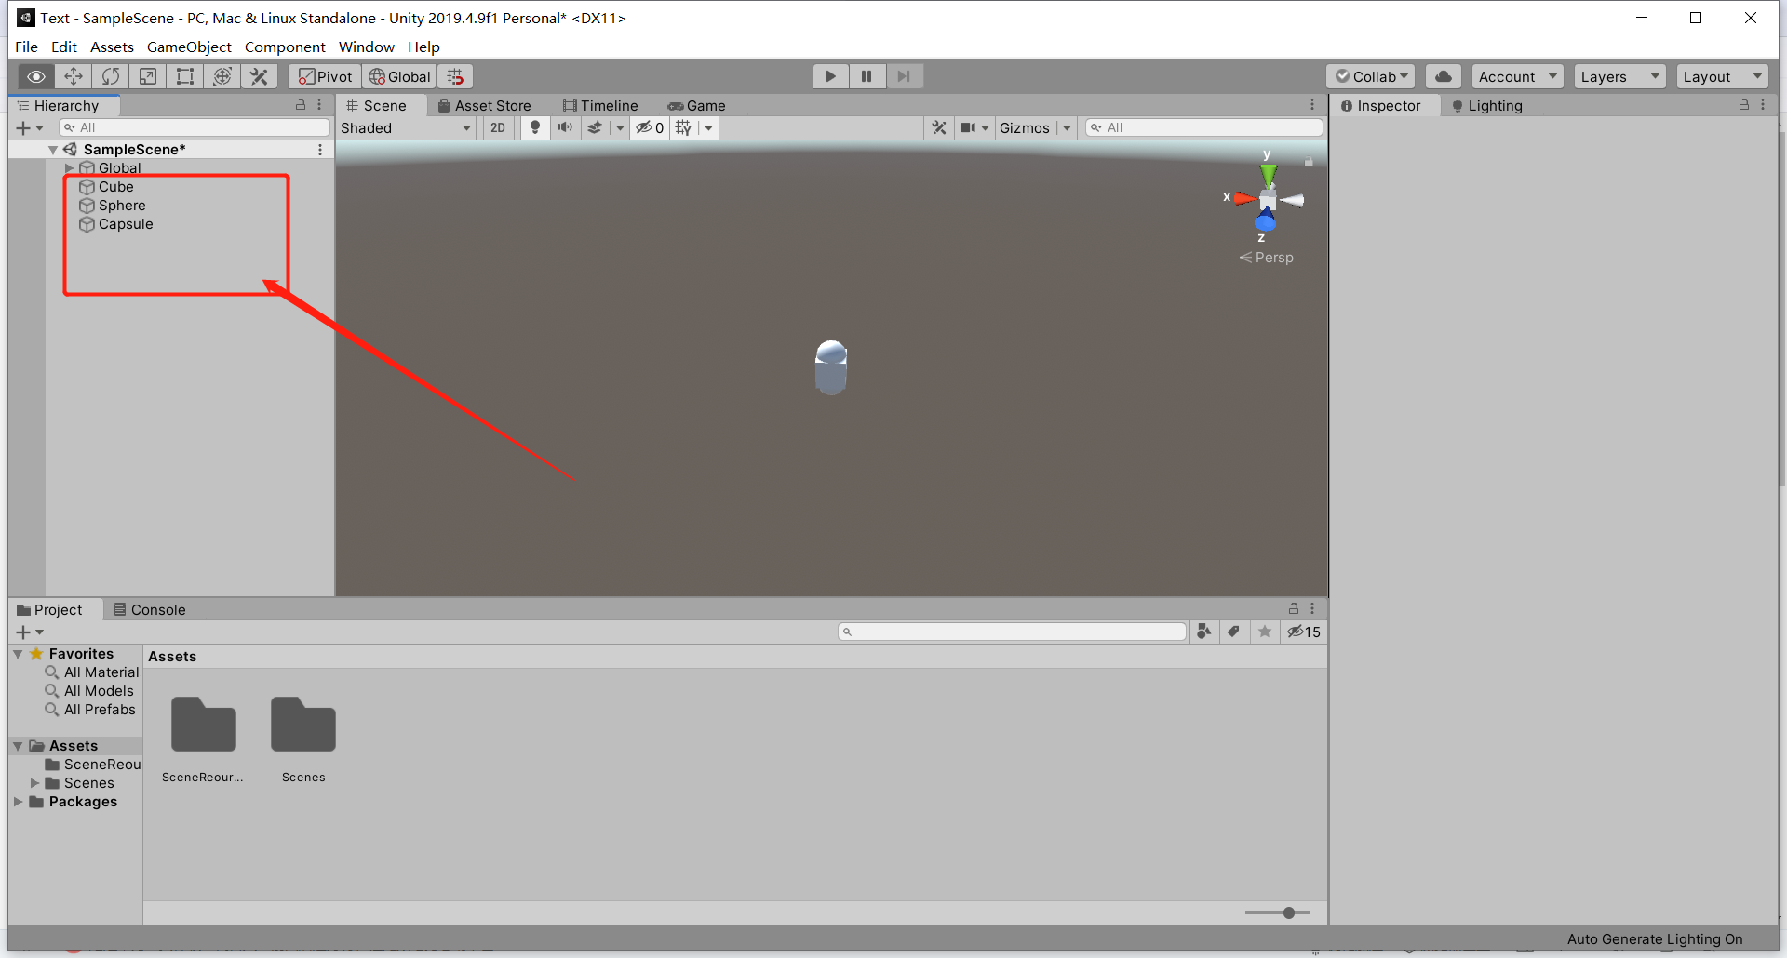Select the Scale tool in the toolbar
This screenshot has width=1787, height=958.
coord(147,76)
